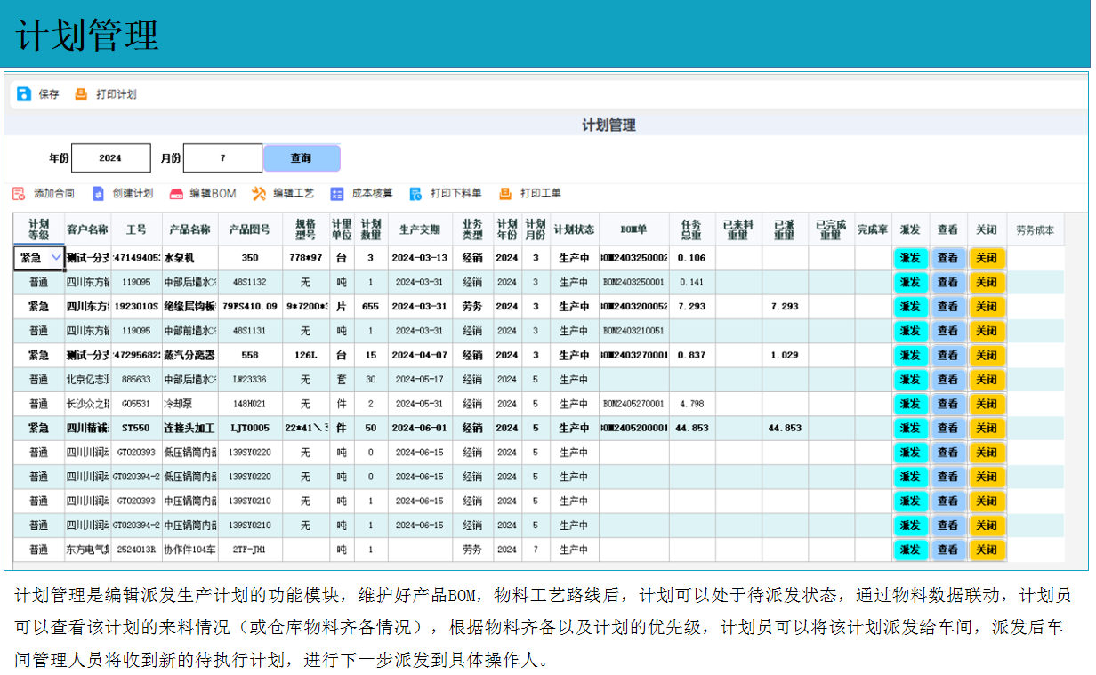Screen dimensions: 1096x675
Task: Click the 产品名称 column header
Action: [x=189, y=229]
